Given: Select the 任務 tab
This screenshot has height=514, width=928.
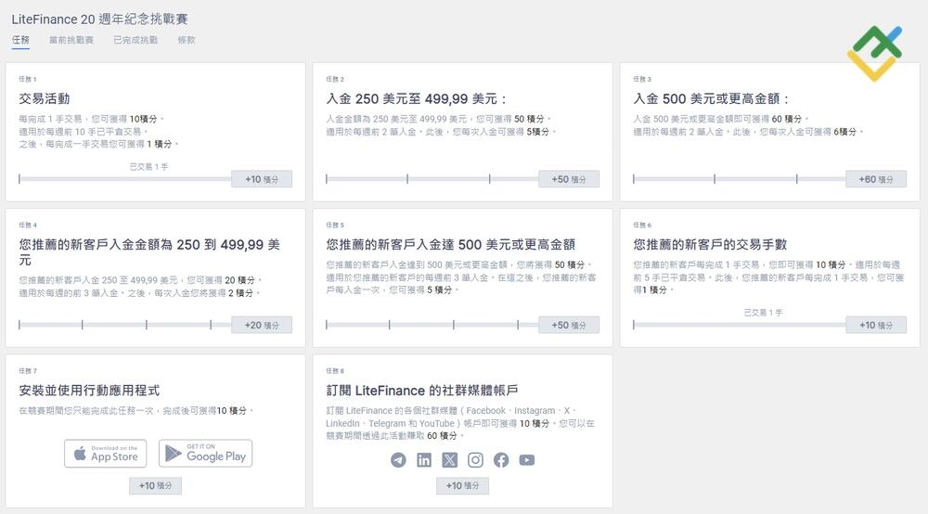Looking at the screenshot, I should click(20, 40).
